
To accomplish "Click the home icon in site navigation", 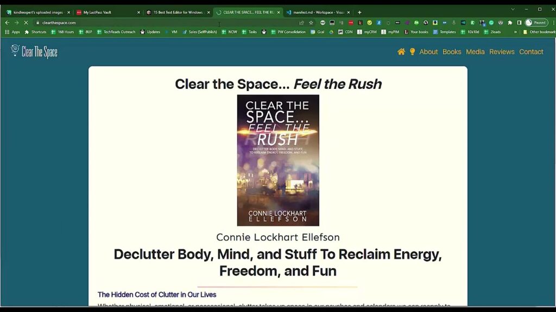I will coord(401,52).
